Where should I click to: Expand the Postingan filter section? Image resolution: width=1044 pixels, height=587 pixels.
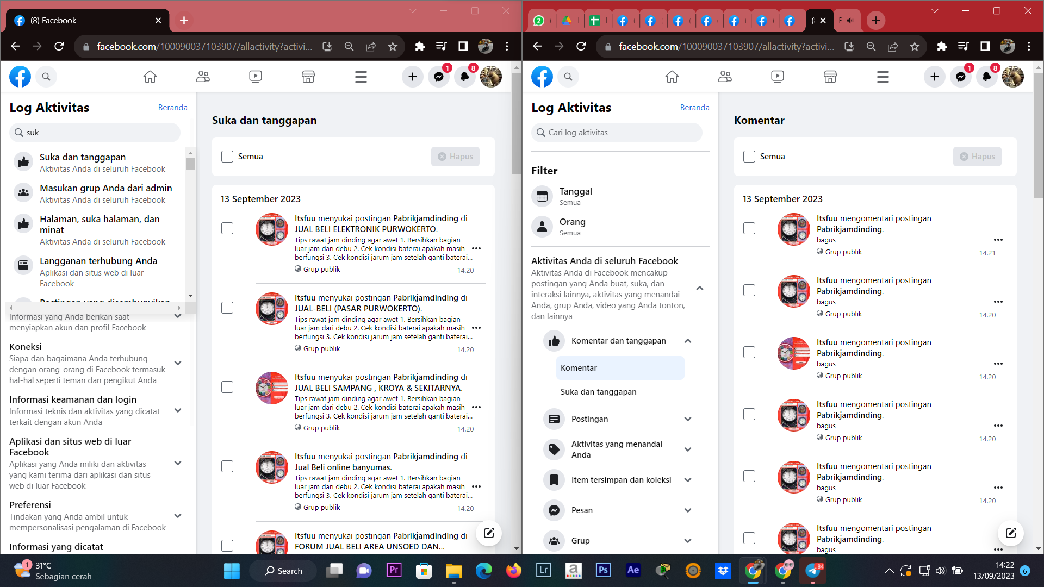[687, 419]
